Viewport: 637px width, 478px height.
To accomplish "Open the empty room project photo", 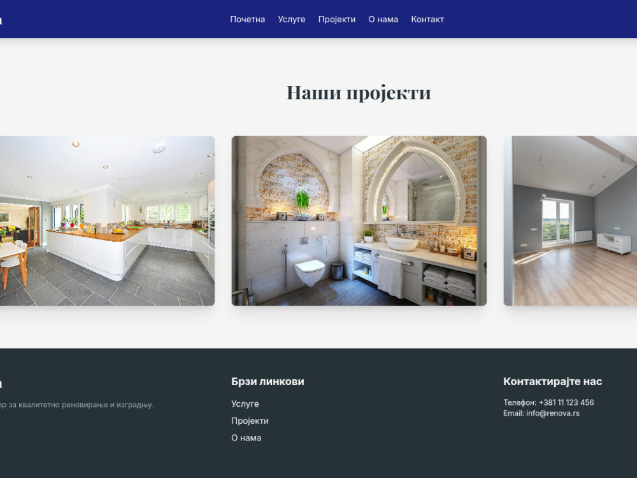I will 570,221.
